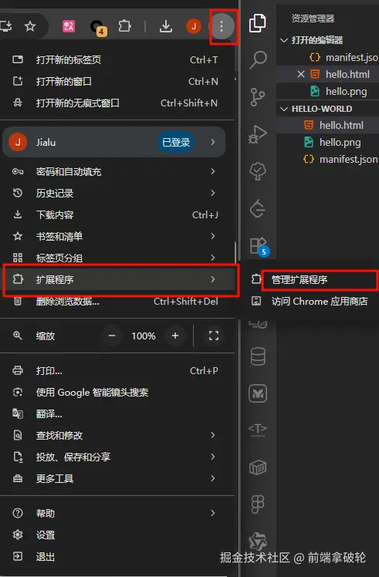
Task: Open VS Code Extensions icon with badge 5
Action: tap(259, 246)
